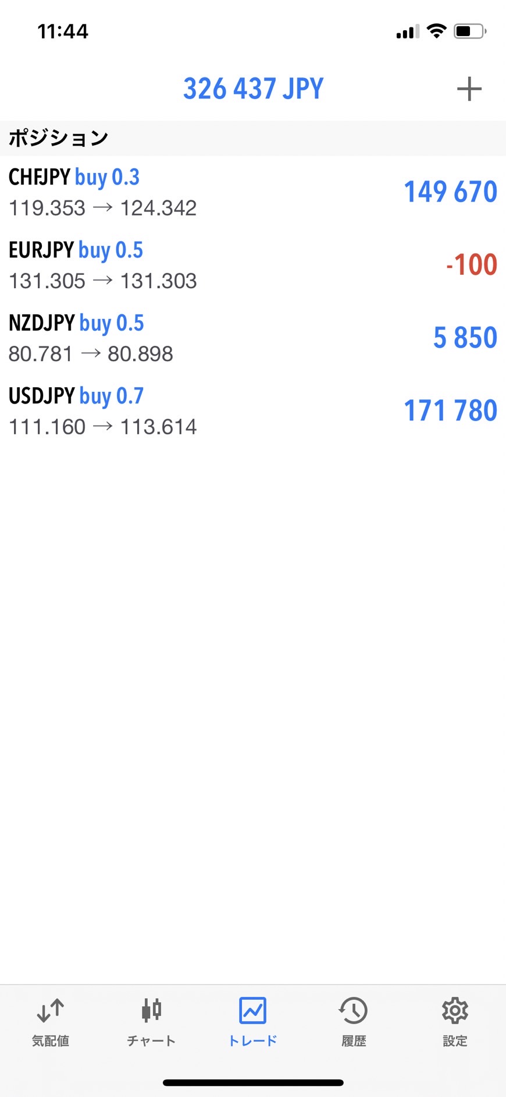Open the 履歴 history clock icon

[353, 1010]
